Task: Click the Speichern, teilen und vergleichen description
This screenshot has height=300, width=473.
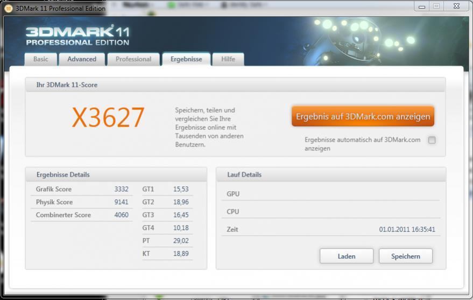Action: tap(209, 127)
